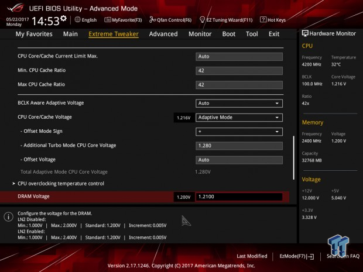Open the BCLK Aware Adaptive Voltage dropdown
Image resolution: width=363 pixels, height=272 pixels.
coord(239,103)
